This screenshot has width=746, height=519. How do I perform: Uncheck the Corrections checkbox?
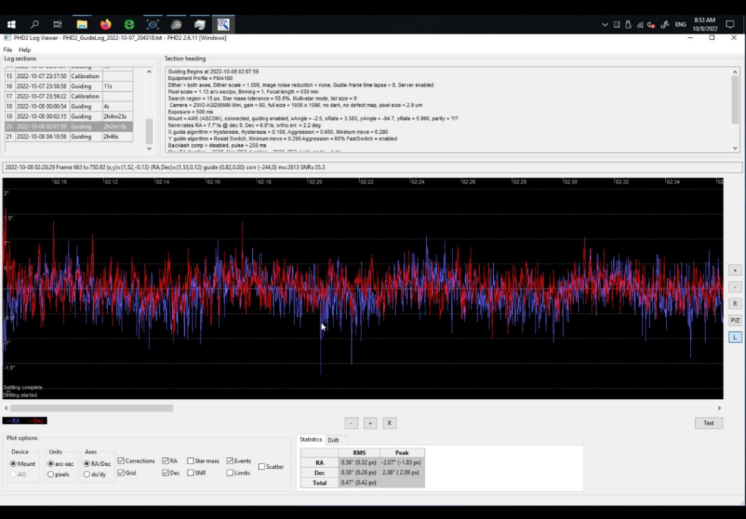click(121, 461)
